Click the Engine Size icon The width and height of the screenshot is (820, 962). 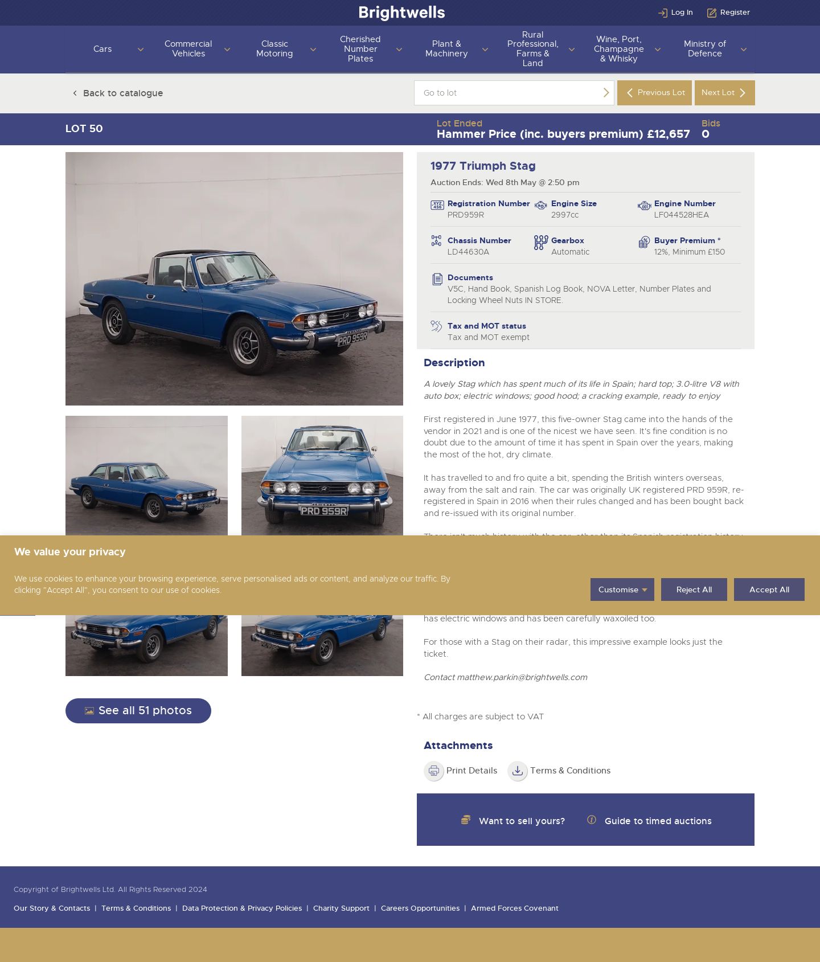click(541, 205)
